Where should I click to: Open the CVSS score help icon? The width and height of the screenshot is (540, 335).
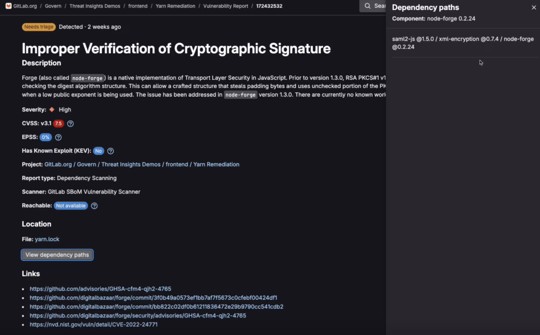pyautogui.click(x=70, y=124)
